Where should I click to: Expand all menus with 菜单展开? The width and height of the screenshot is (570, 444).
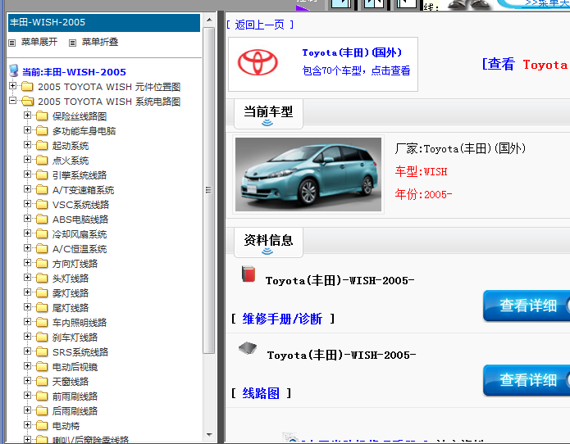coord(39,42)
